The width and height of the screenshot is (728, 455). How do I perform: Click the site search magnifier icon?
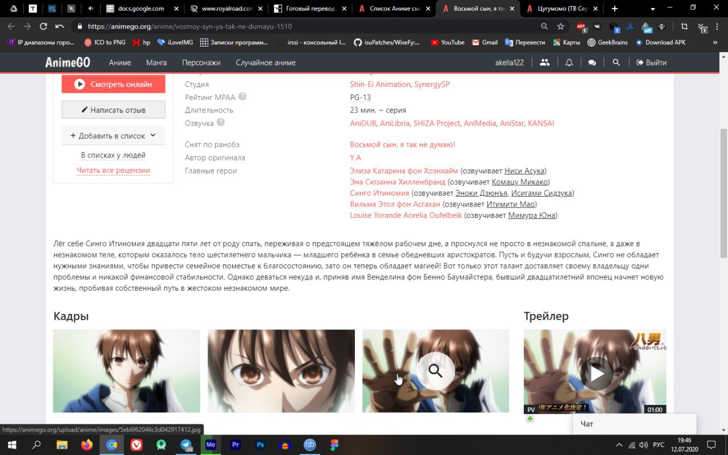coord(616,63)
